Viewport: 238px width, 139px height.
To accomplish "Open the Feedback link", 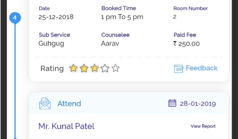I will pos(202,68).
